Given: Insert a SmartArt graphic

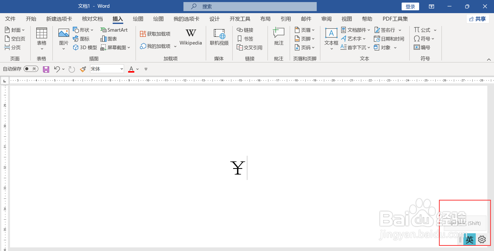Looking at the screenshot, I should point(114,30).
